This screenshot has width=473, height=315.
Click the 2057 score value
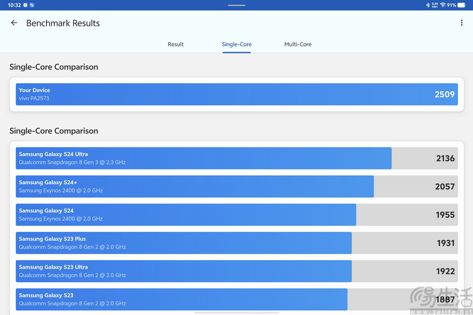pos(445,186)
